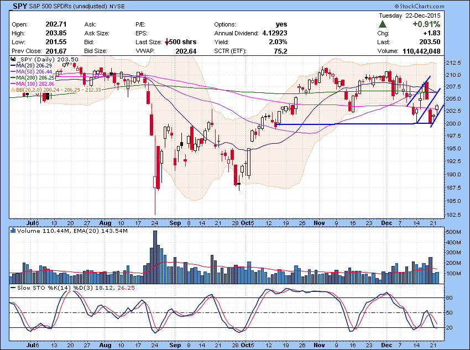Click the Options value yes
The height and width of the screenshot is (350, 470).
(x=281, y=24)
